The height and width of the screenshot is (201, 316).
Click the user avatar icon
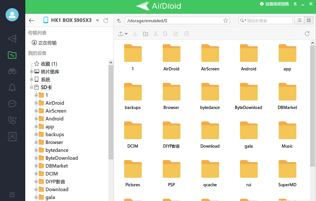(x=12, y=15)
